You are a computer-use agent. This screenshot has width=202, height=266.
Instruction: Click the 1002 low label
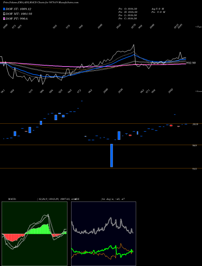[x=171, y=91]
